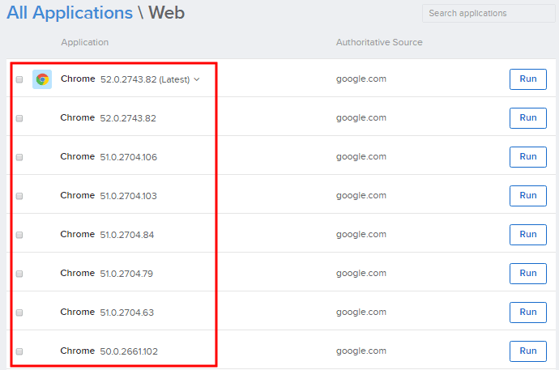Tick checkbox for Chrome 52.0.2743.82 (Latest)

(x=19, y=79)
